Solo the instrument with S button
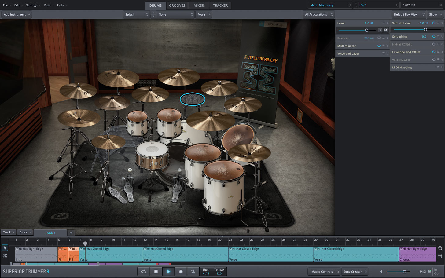The width and height of the screenshot is (445, 278). coord(380,30)
